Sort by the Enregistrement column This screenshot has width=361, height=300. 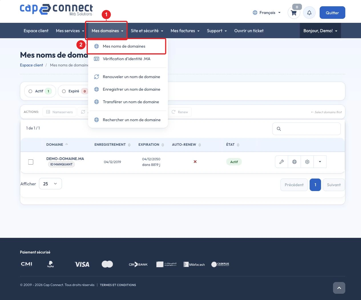pyautogui.click(x=112, y=145)
